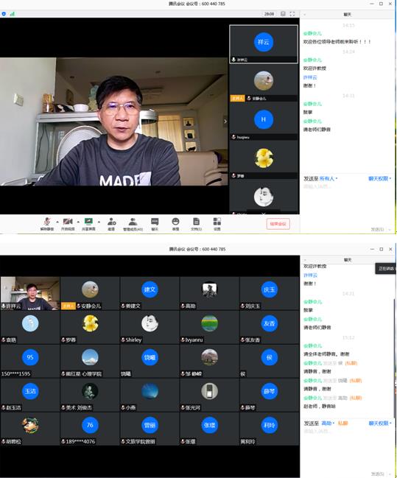397x478 pixels.
Task: Switch the view layout icon beside the timer
Action: (283, 14)
